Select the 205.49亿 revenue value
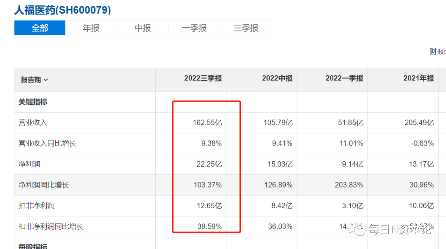 pos(419,123)
